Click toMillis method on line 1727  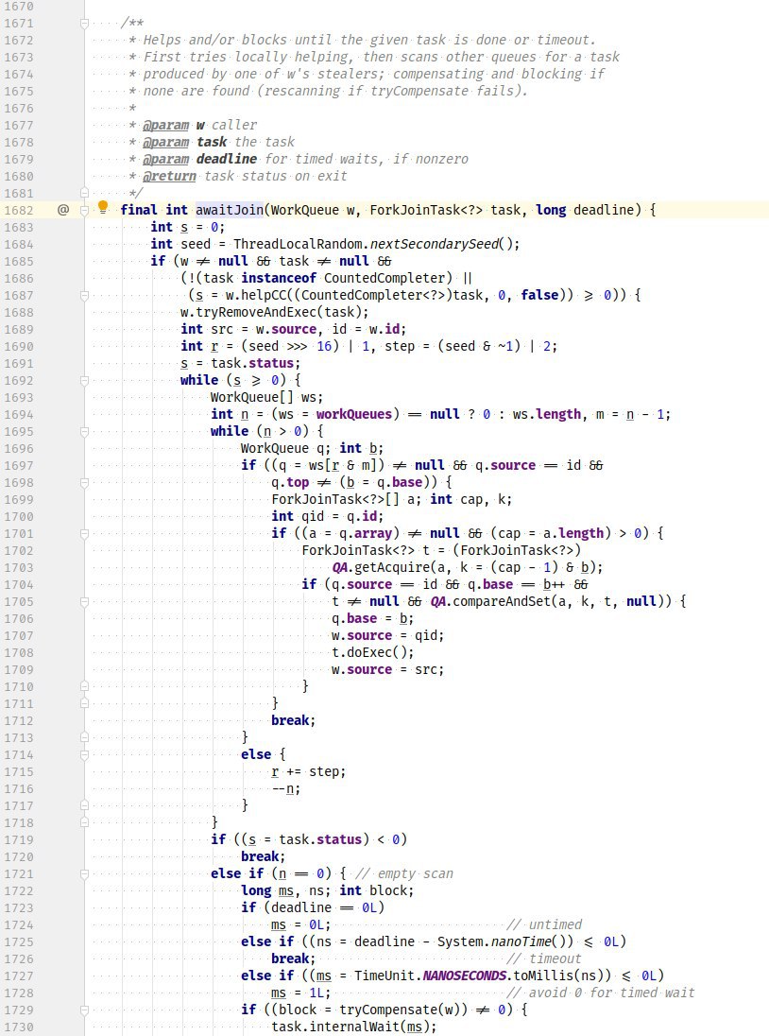click(x=544, y=976)
